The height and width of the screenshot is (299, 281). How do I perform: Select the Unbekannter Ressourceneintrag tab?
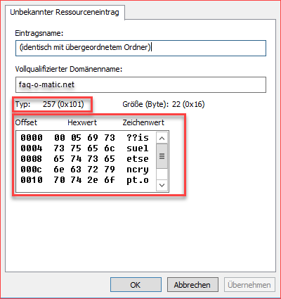coord(65,12)
